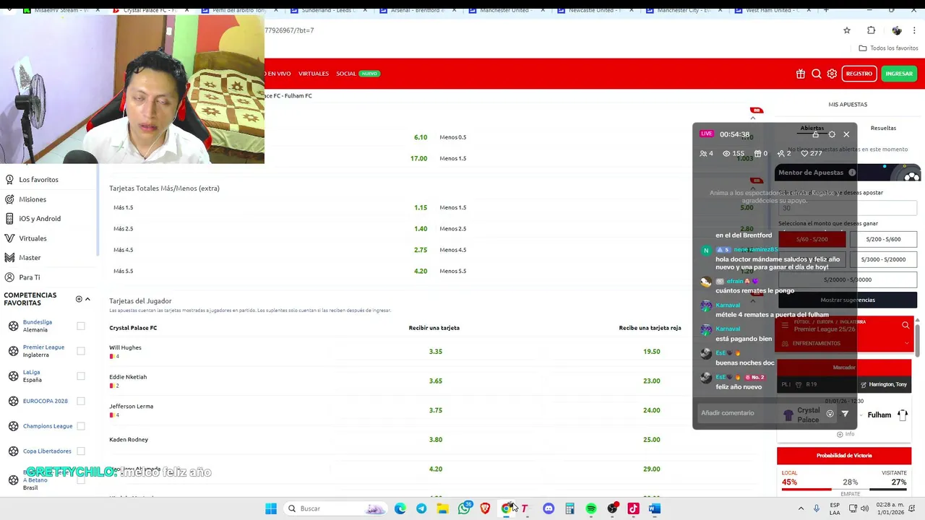Open the Windows Start button
This screenshot has width=925, height=520.
click(271, 508)
